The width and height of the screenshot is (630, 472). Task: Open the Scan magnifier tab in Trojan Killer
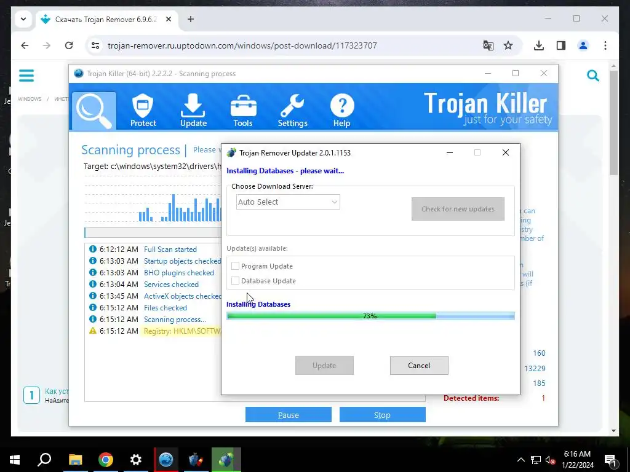[94, 111]
